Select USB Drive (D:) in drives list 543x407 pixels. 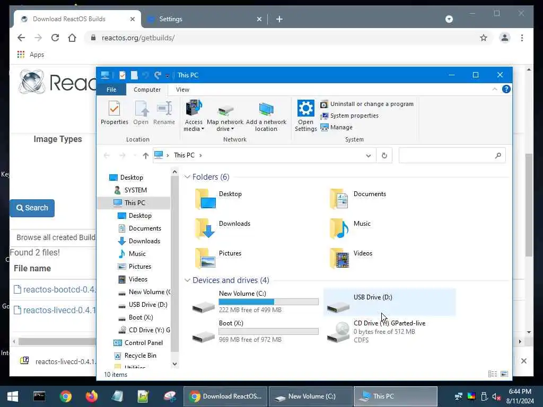tap(389, 302)
